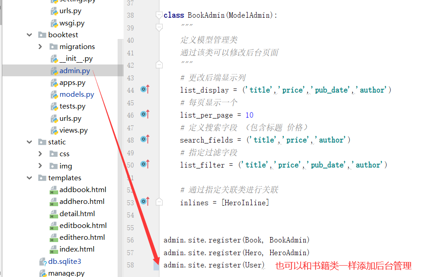Open editbook.html template
This screenshot has height=277, width=427.
83,226
